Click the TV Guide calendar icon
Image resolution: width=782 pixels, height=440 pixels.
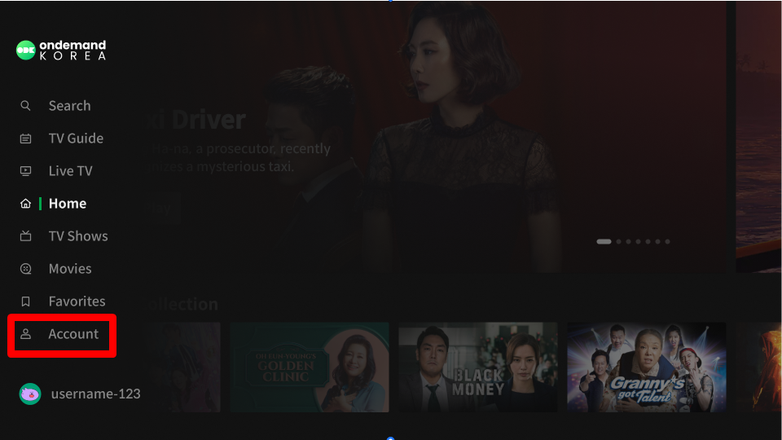point(25,139)
